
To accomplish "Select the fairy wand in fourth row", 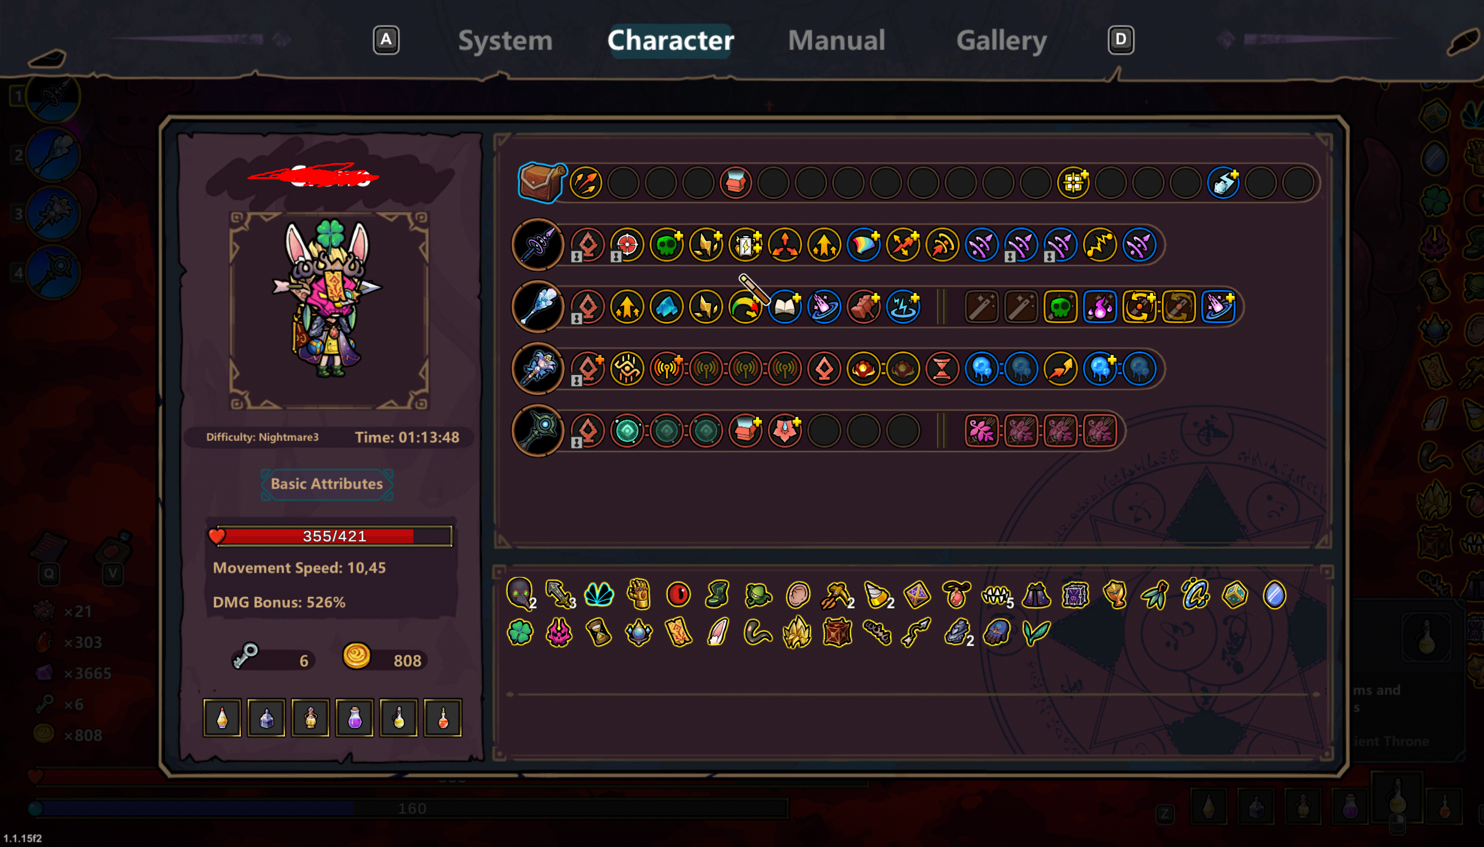I will click(x=538, y=369).
